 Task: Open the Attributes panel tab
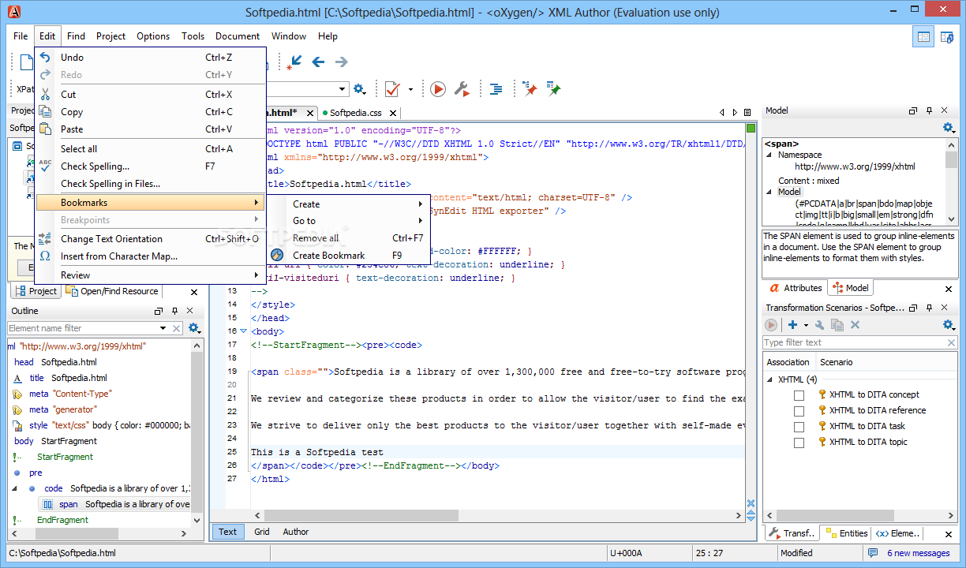[795, 288]
